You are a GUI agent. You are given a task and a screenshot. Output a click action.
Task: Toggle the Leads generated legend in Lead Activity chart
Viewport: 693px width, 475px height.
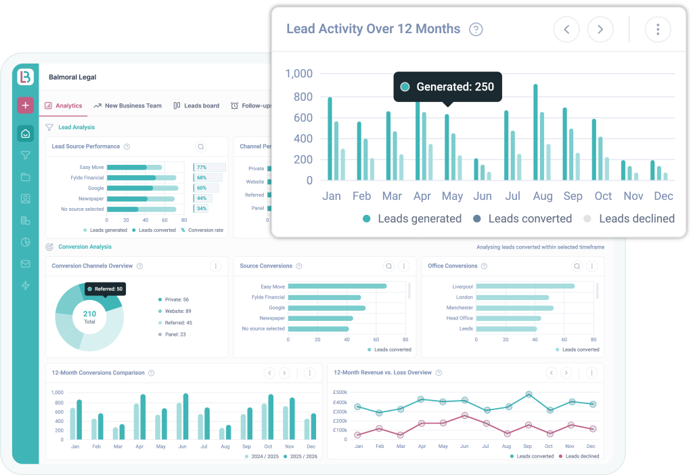click(x=411, y=219)
